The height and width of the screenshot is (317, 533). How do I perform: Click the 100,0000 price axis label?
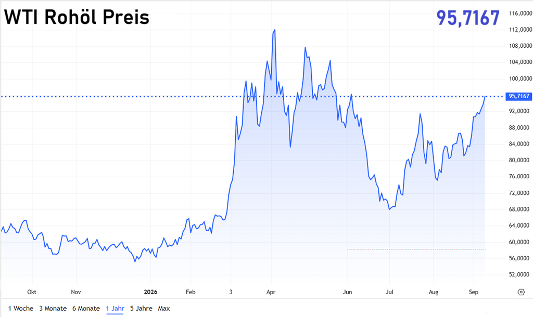tap(520, 78)
